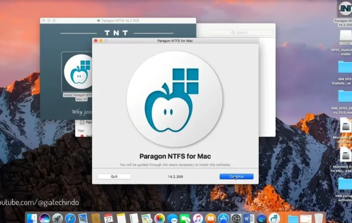Minimize the Paragon NTFS for Mac installer window
Image resolution: width=352 pixels, height=223 pixels.
(101, 40)
